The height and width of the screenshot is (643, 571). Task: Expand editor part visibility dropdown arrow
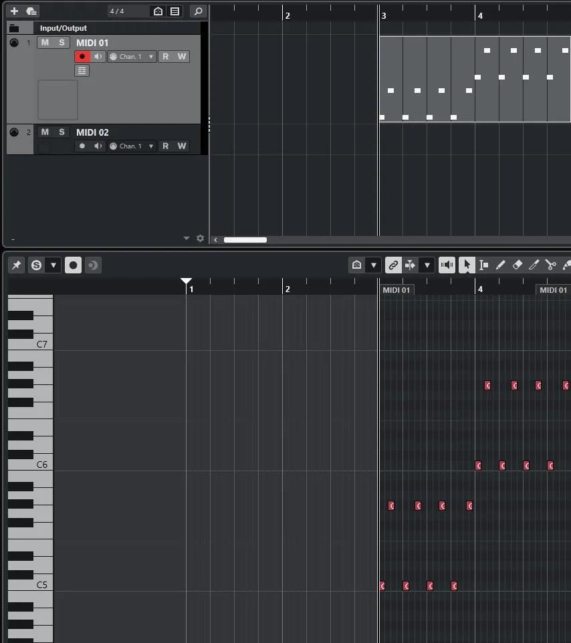[374, 265]
